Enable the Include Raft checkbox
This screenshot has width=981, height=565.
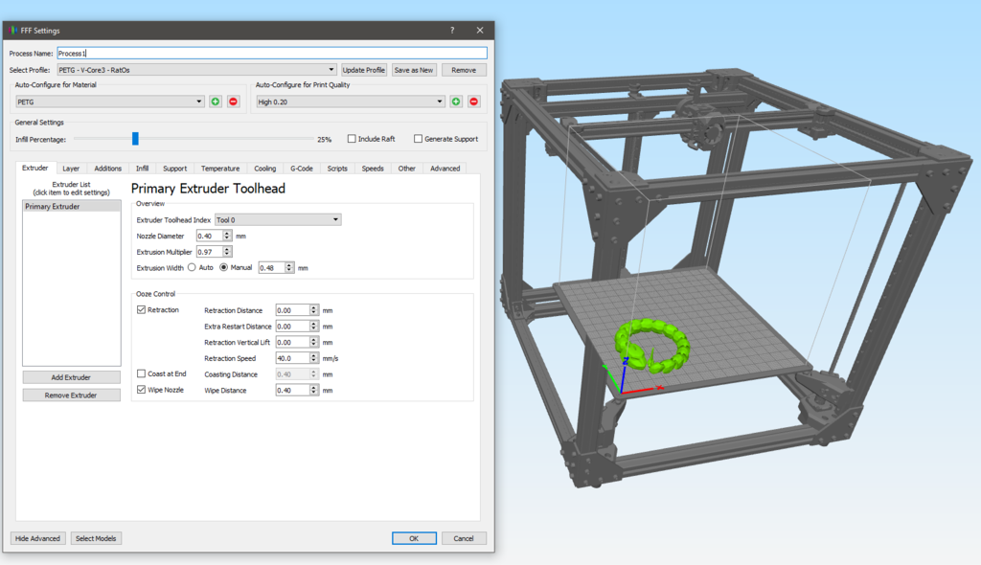[352, 139]
